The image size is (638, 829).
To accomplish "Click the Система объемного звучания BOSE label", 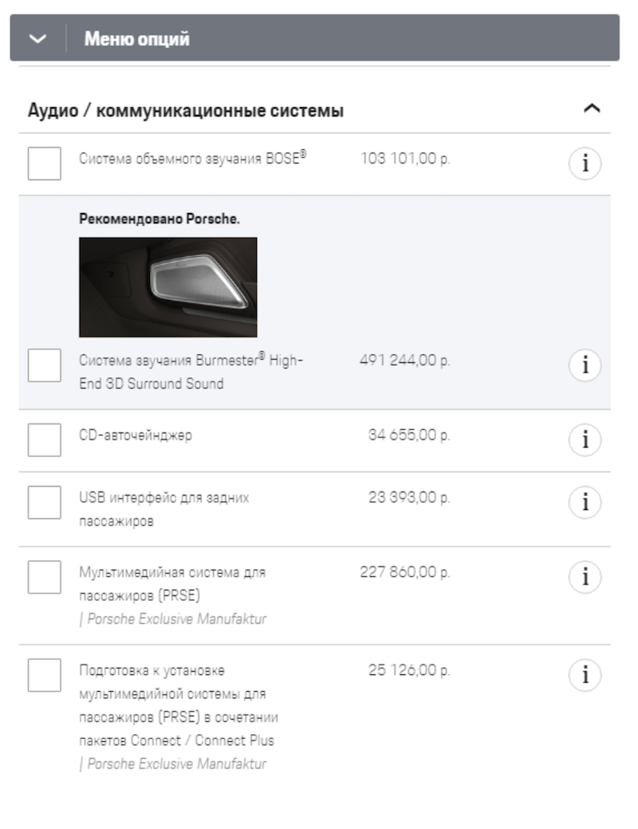I will (x=192, y=158).
